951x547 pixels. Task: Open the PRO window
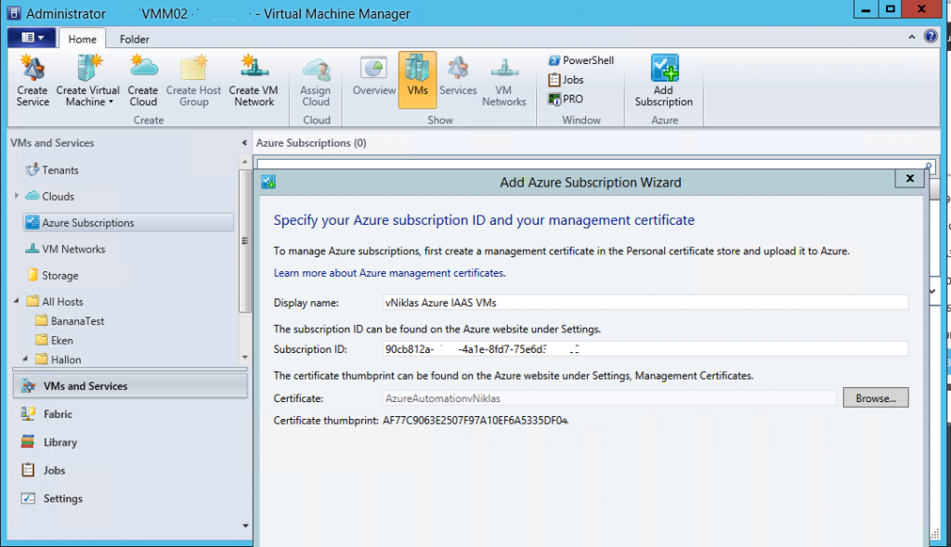(x=566, y=98)
